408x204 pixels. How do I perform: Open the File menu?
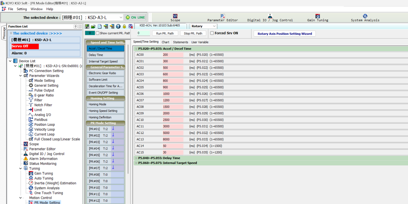tap(10, 9)
